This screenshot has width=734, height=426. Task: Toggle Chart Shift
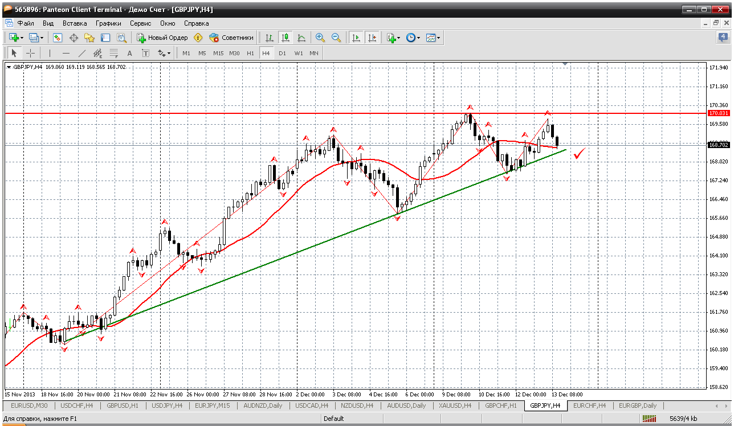[372, 38]
